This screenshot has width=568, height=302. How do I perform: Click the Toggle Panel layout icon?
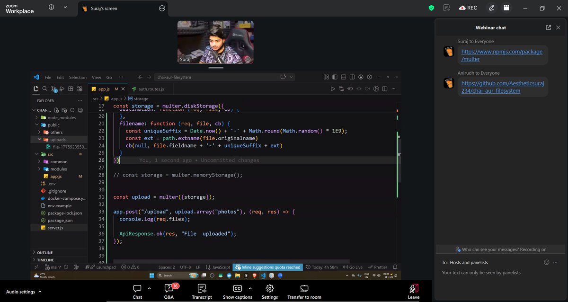click(343, 77)
